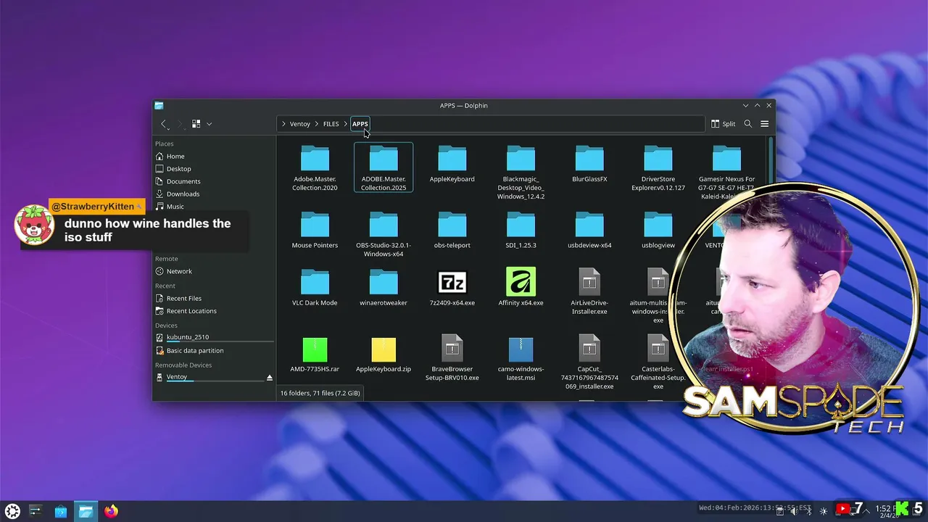Select the Blackmagic_Desktop_Video_Windows_12.4.2 folder
Screen dimensions: 928x522
(x=521, y=173)
